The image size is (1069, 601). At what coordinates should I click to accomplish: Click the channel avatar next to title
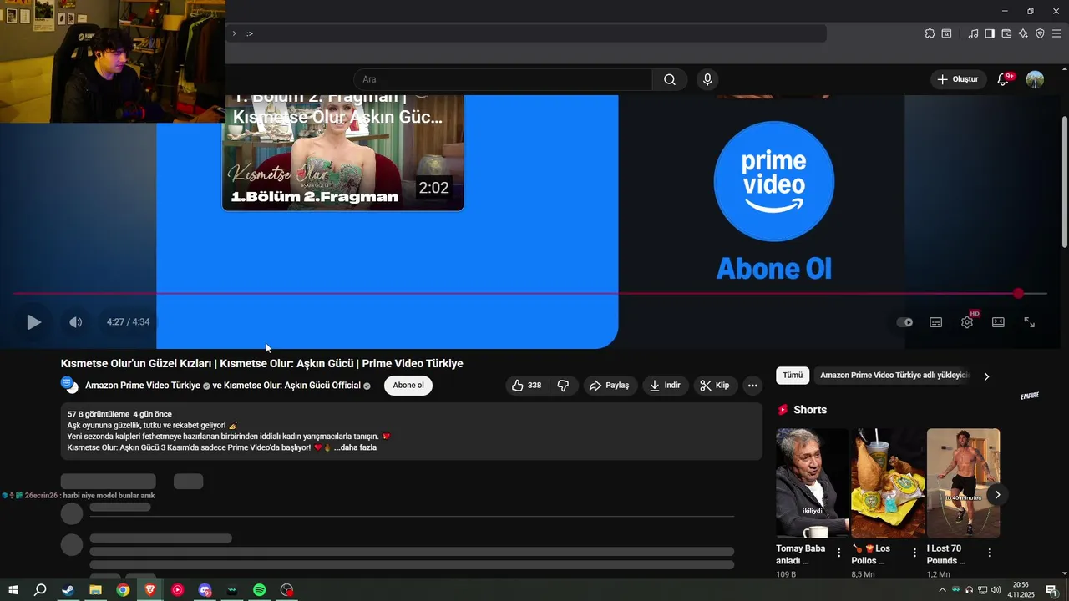[x=69, y=385]
